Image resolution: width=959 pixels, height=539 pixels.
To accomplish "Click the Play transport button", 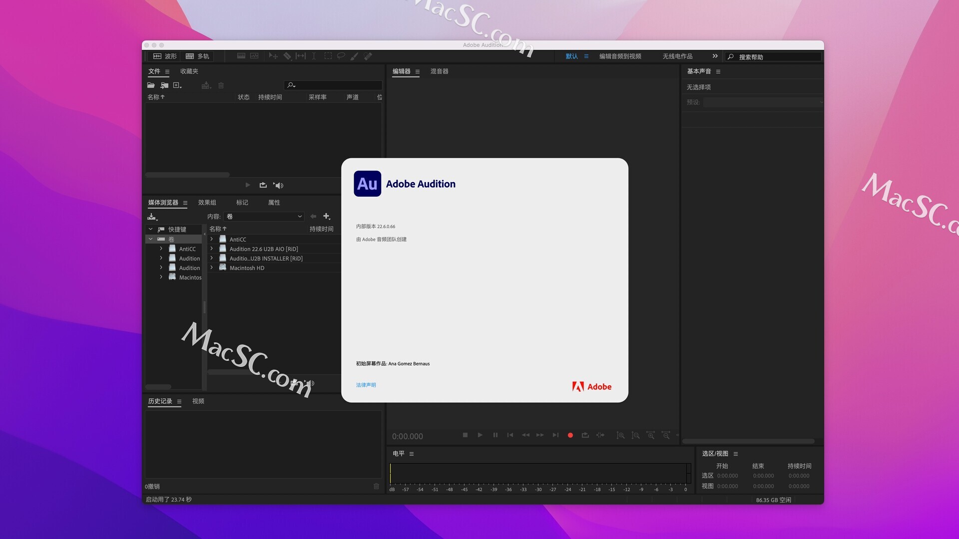I will (480, 435).
